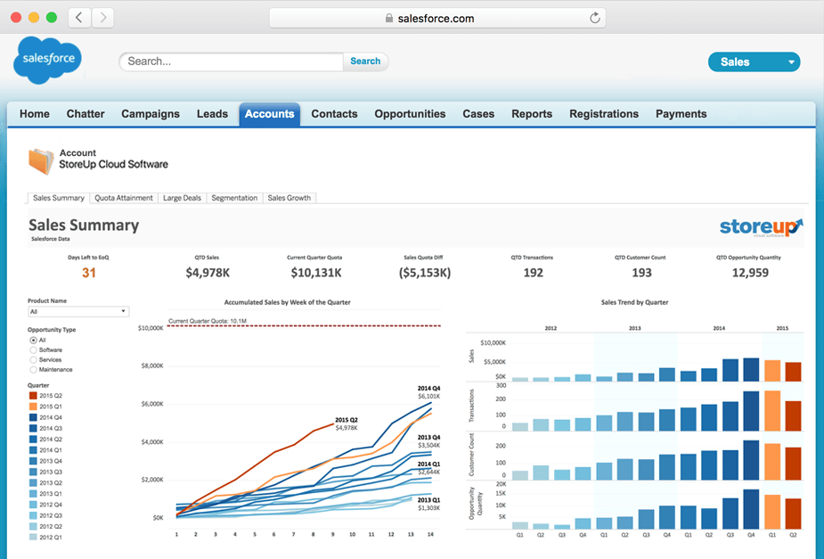Select the Maintenance radio button
824x559 pixels.
33,369
